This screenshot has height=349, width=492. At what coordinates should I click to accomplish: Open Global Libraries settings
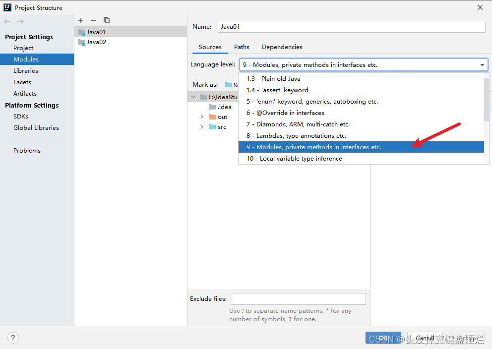point(37,127)
